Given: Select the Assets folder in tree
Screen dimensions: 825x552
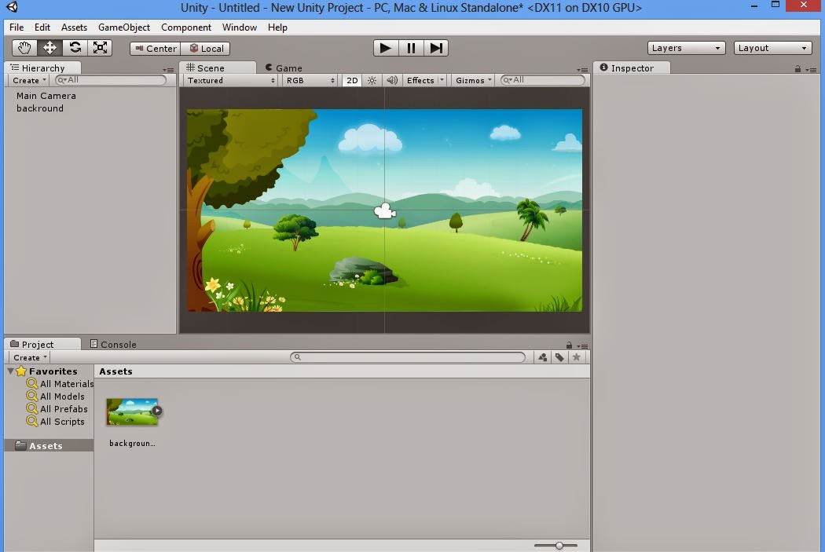Looking at the screenshot, I should (49, 446).
